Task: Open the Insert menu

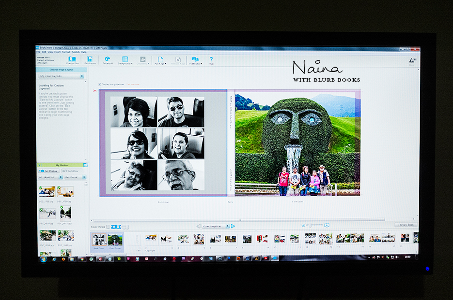Action: (58, 52)
